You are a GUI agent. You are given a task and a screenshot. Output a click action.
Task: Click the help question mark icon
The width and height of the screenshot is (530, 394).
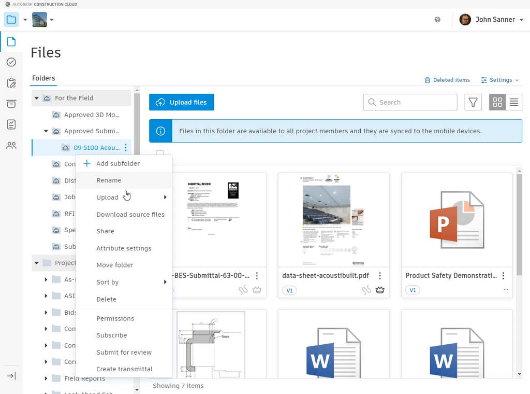click(437, 20)
